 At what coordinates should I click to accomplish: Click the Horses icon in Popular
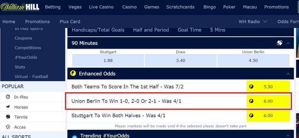tap(8, 107)
